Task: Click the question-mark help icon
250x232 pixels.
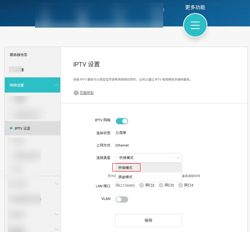Action: click(x=76, y=93)
